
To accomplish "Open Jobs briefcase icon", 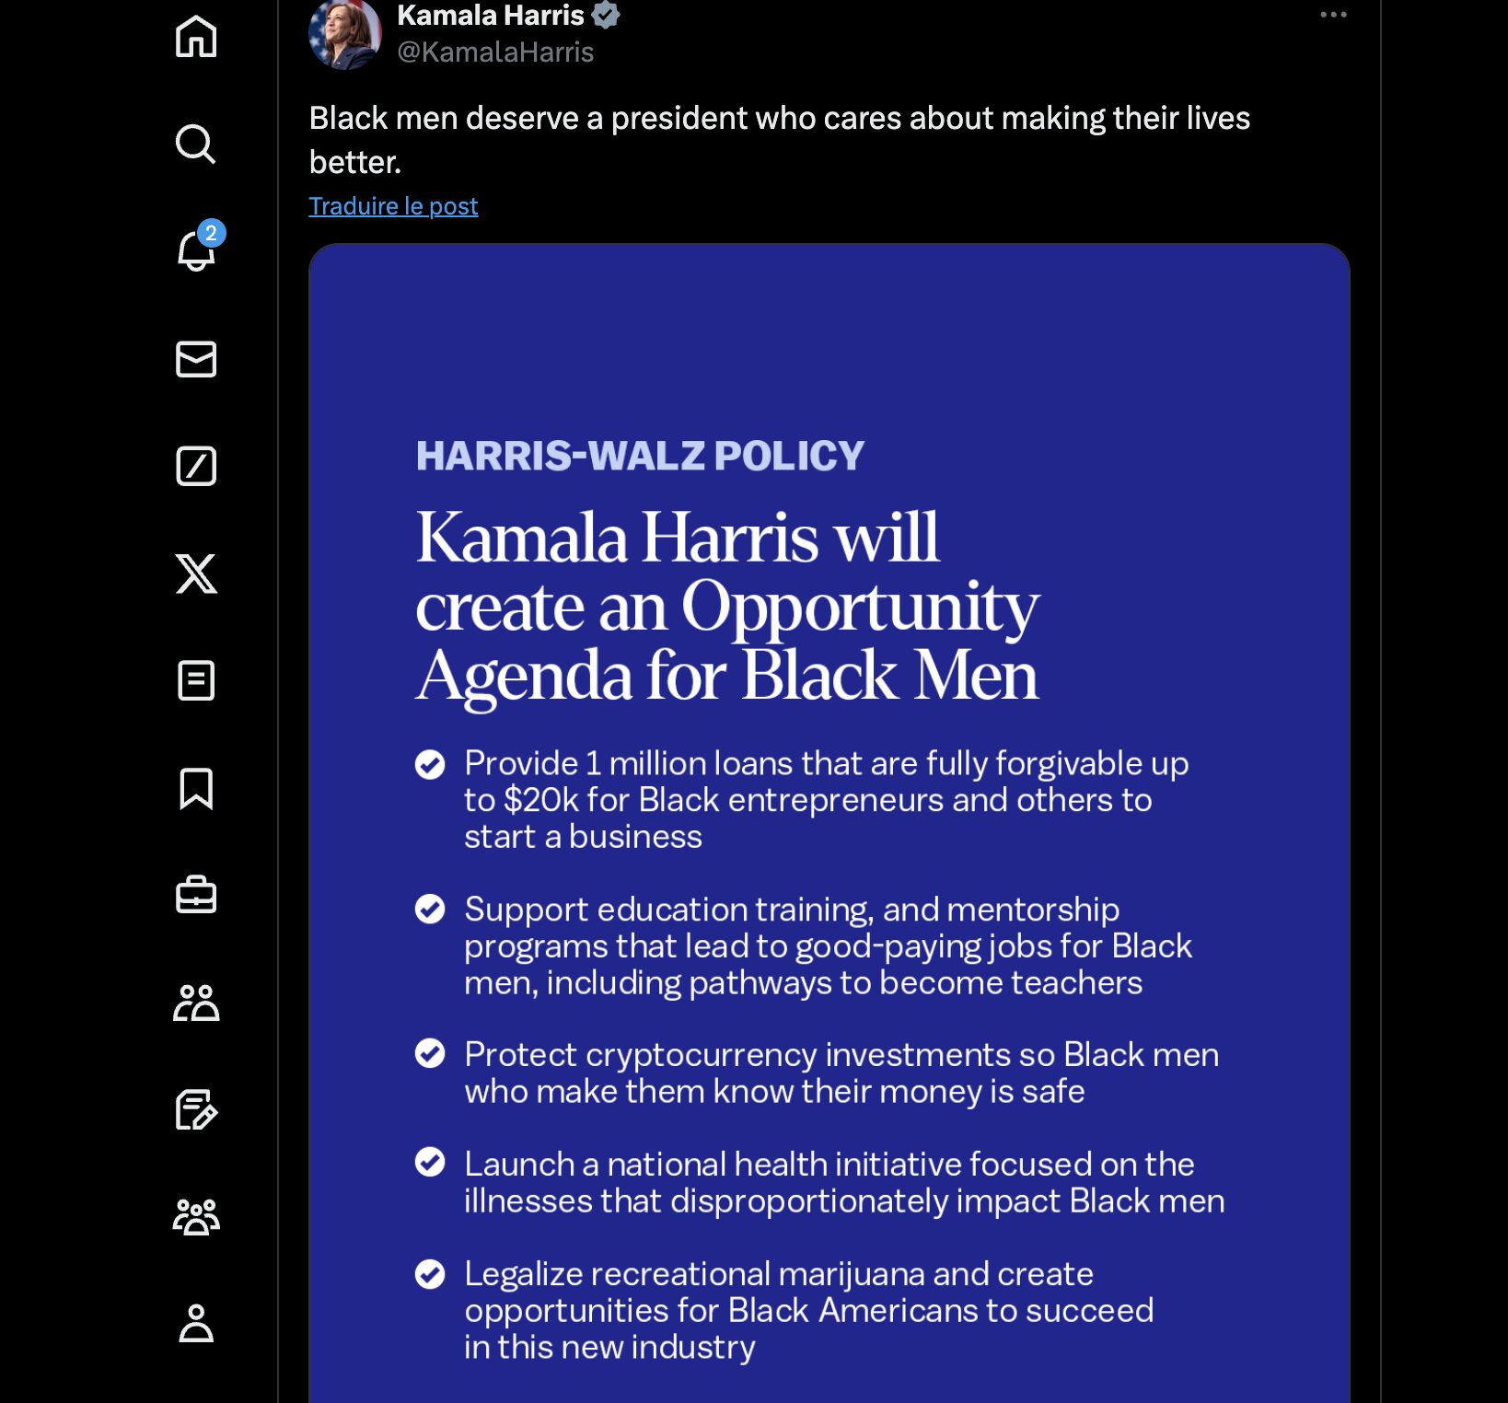I will [196, 896].
